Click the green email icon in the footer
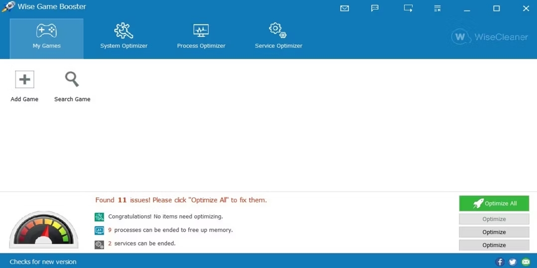Viewport: 537px width, 268px height. tap(525, 262)
